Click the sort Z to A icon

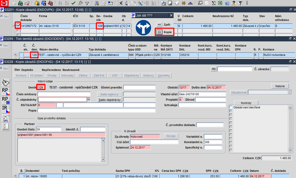click(67, 3)
